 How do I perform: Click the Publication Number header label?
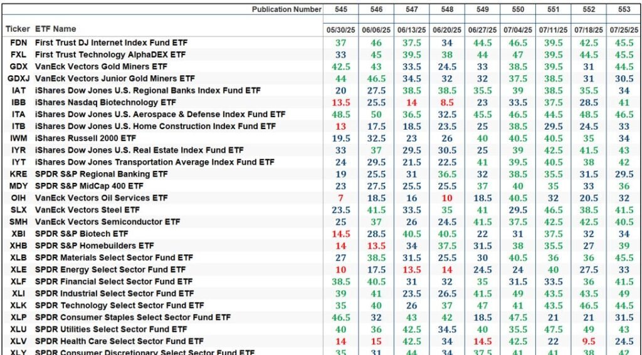click(x=287, y=9)
